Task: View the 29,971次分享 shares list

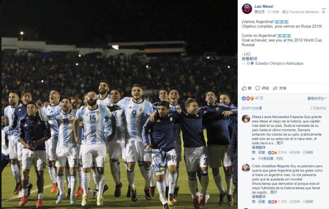Action: (252, 108)
